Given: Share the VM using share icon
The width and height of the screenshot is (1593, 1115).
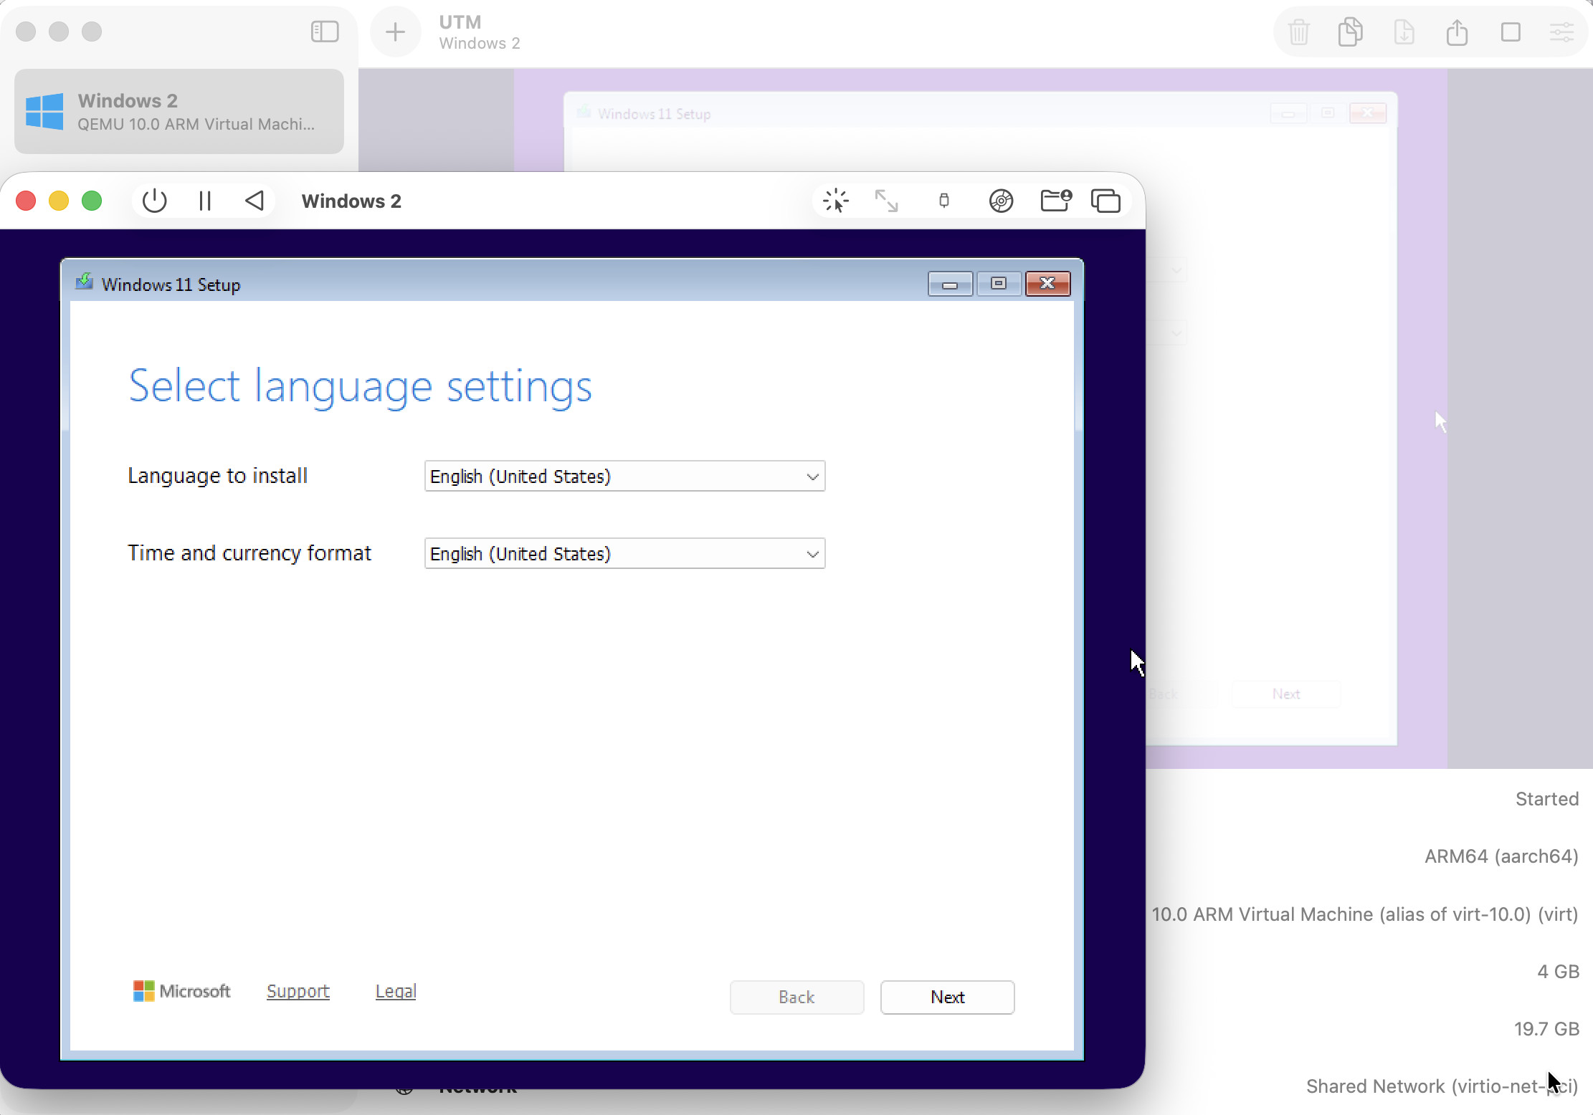Looking at the screenshot, I should pos(1457,32).
